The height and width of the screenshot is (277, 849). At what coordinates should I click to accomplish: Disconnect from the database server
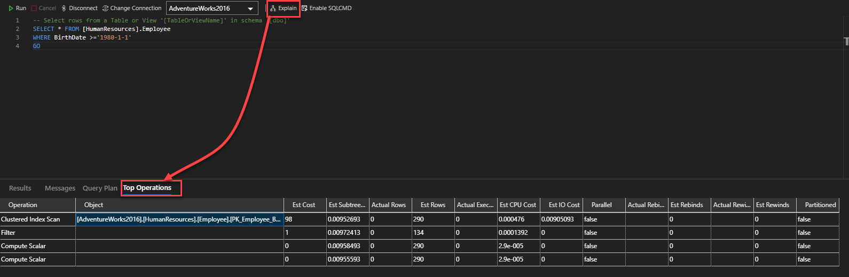[x=80, y=8]
